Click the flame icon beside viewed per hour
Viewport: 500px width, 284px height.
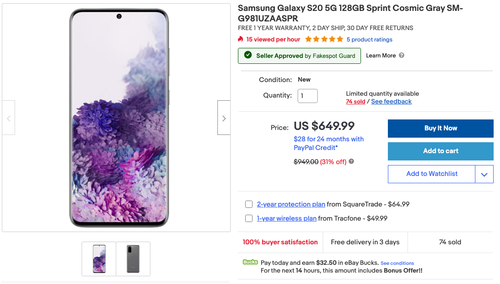pos(241,39)
